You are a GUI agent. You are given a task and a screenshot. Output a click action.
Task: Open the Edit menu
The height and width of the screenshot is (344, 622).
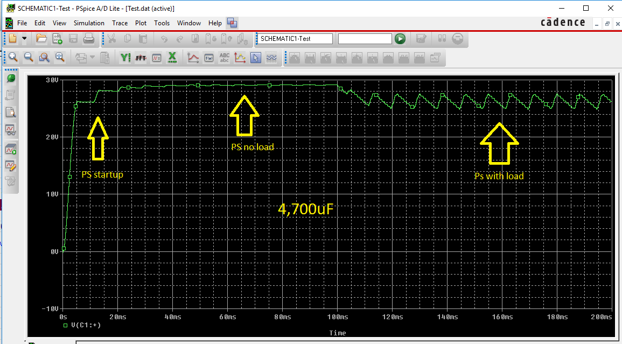coord(40,23)
